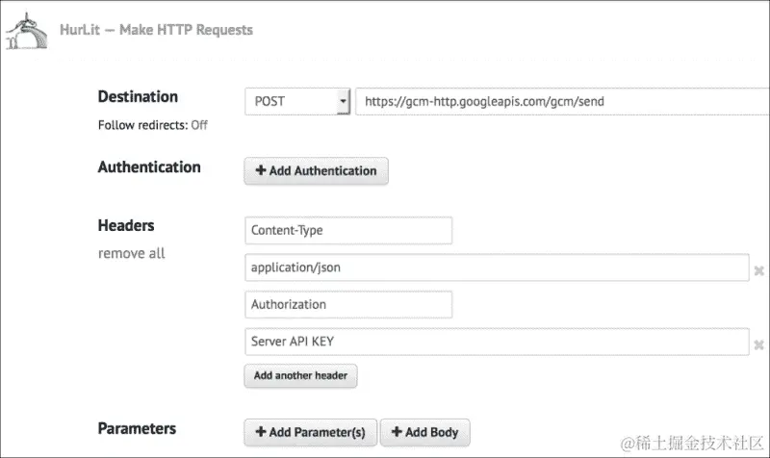The image size is (770, 458).
Task: Click the remove all headers link
Action: [x=131, y=253]
